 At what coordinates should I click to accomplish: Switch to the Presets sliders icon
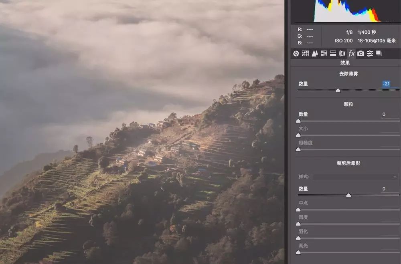pos(370,53)
